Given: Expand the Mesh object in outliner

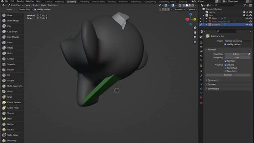Looking at the screenshot, I should 207,19.
